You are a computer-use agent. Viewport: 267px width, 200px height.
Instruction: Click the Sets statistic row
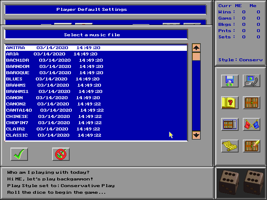239,37
